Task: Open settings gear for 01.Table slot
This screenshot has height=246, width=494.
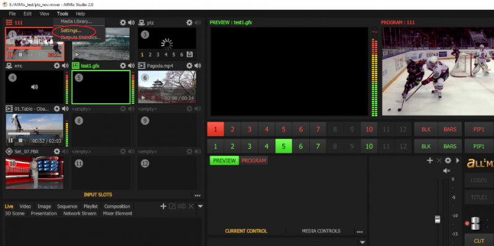Action: pyautogui.click(x=57, y=109)
